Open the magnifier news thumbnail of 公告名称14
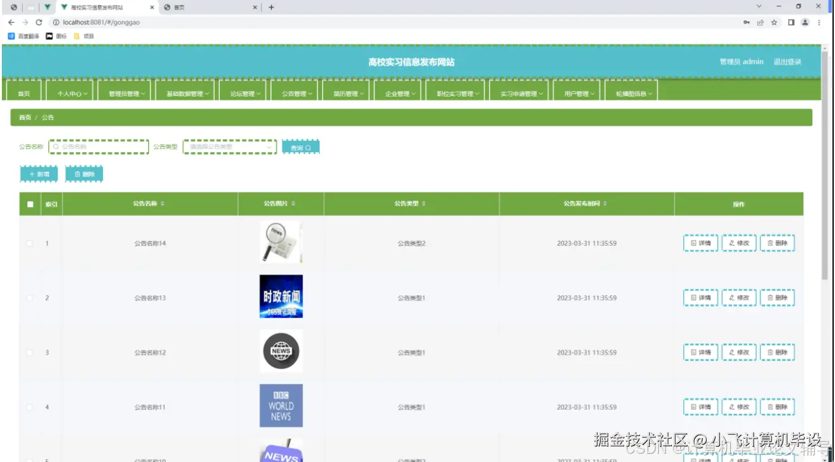The image size is (835, 462). click(281, 242)
